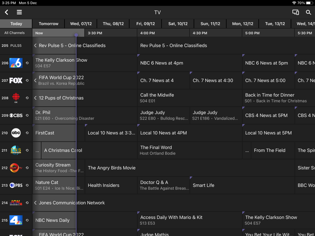Open The Kelly Clarkson Show on channel 206
Image resolution: width=315 pixels, height=236 pixels.
(x=84, y=63)
